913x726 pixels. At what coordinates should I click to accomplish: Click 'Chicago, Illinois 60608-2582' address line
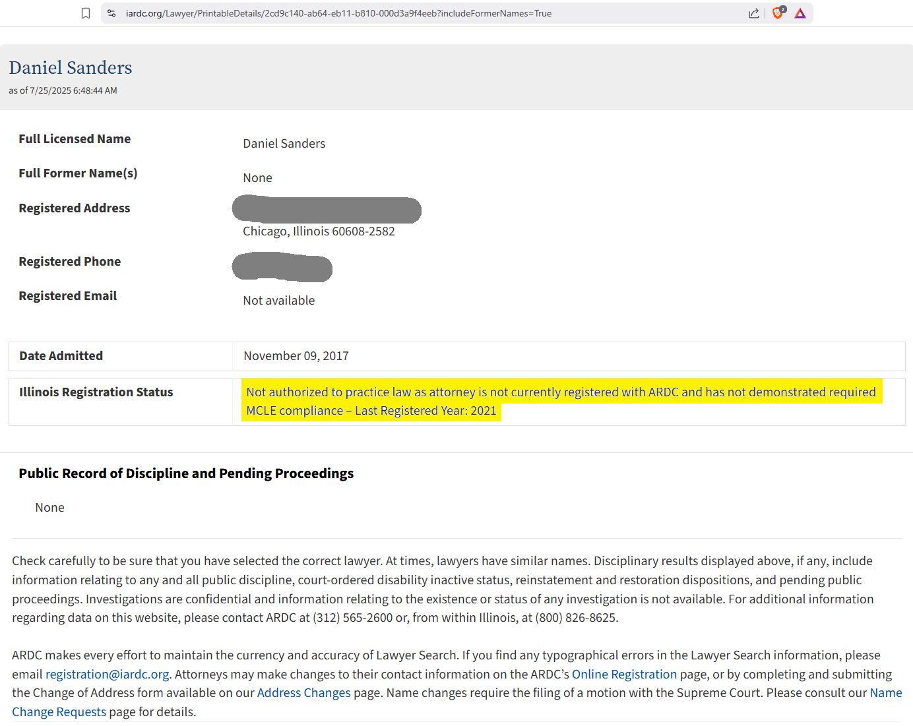click(319, 231)
